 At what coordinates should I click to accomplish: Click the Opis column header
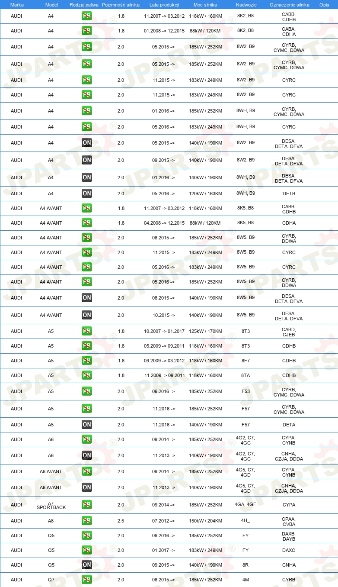click(x=324, y=4)
